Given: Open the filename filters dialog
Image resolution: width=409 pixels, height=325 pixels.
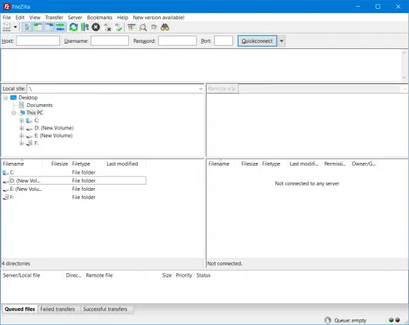Looking at the screenshot, I should [132, 27].
